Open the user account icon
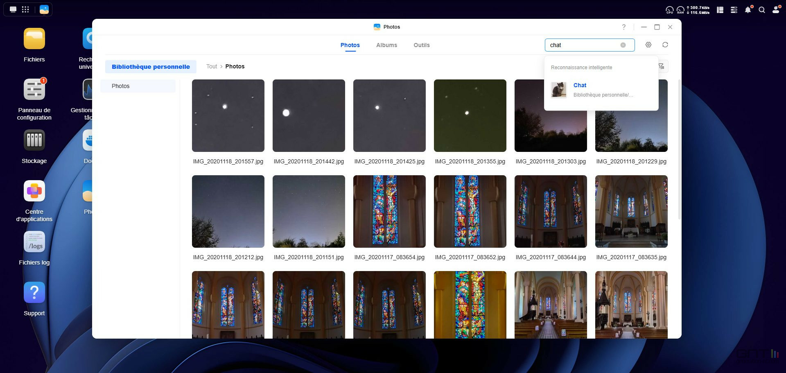 click(x=775, y=10)
